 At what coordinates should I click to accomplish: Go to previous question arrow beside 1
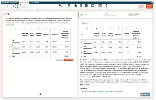pos(5,14)
